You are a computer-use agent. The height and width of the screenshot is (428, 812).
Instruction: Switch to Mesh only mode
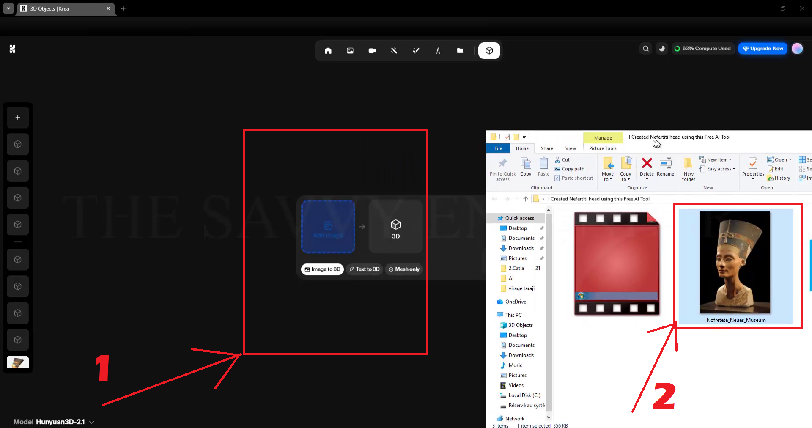tap(404, 269)
